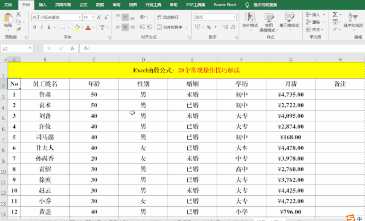This screenshot has height=221, width=365.
Task: Switch to the 公式 formulas tab
Action: 83,5
